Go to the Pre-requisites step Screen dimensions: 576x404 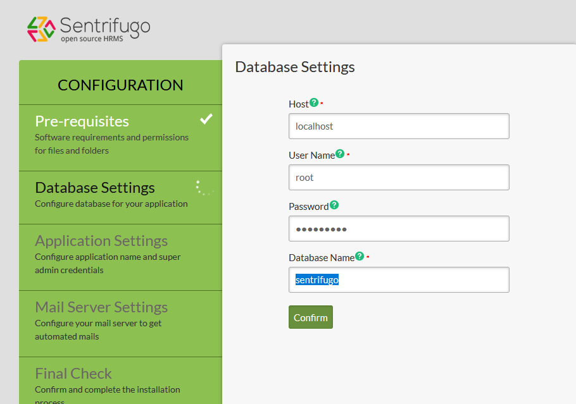[82, 121]
